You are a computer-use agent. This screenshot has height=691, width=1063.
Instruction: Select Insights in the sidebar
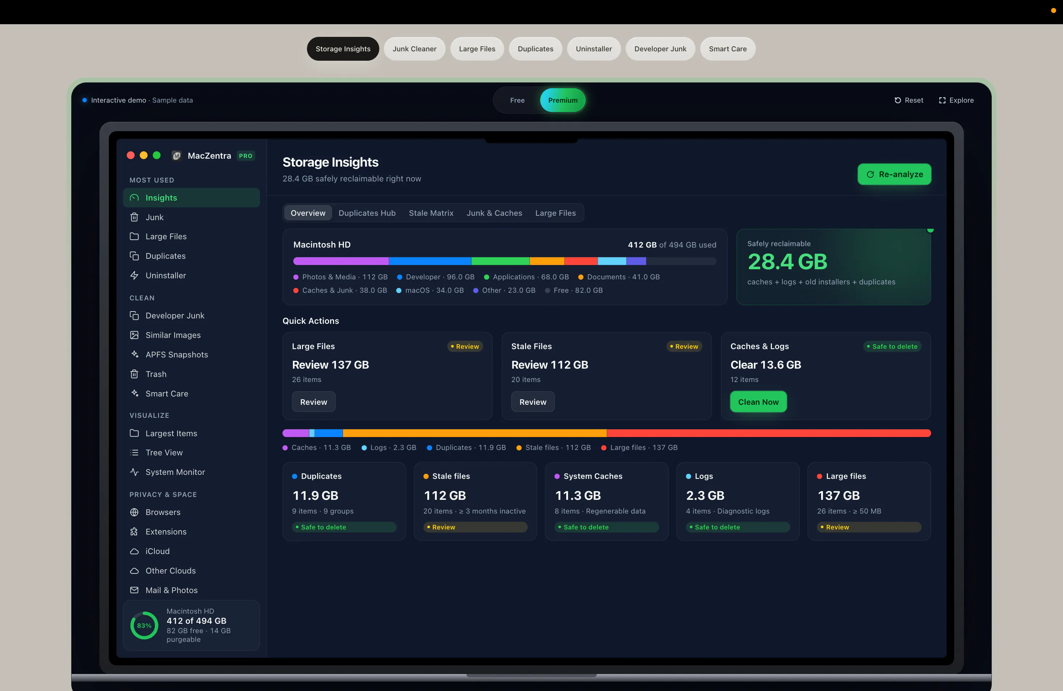click(191, 198)
